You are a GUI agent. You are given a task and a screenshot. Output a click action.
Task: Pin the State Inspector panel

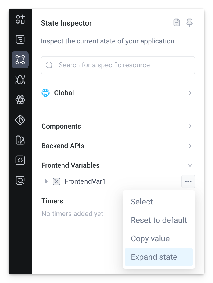(x=189, y=23)
